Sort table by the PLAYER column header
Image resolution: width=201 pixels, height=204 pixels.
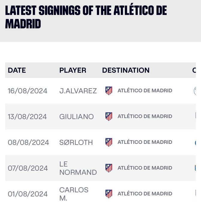click(73, 70)
